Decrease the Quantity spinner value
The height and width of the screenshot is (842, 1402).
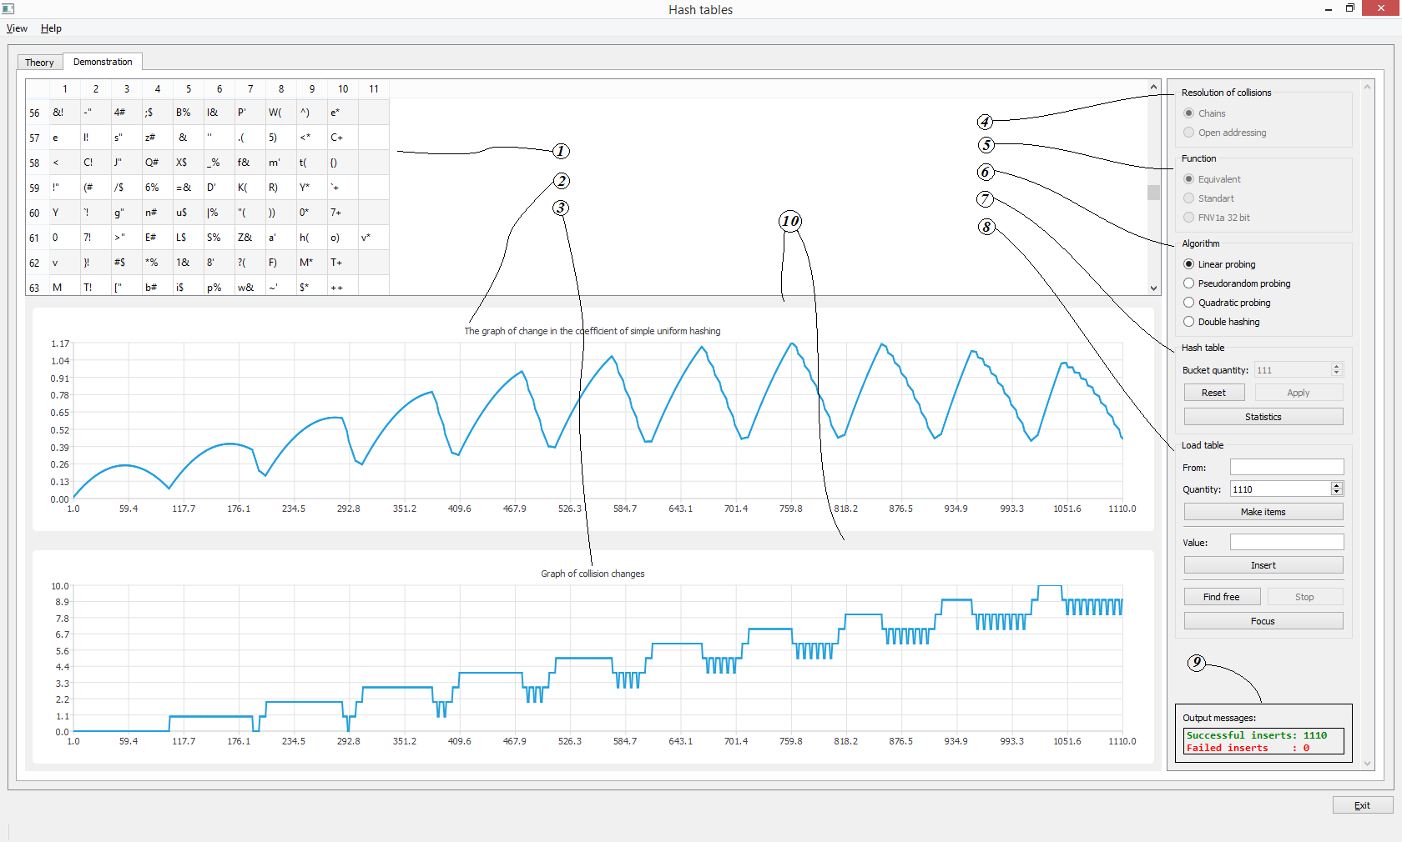click(1337, 493)
